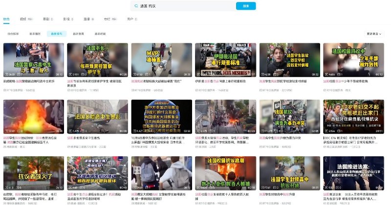This screenshot has height=205, width=391.
Task: Open the 法国高中生抗议活动 thumbnail
Action: [97, 173]
